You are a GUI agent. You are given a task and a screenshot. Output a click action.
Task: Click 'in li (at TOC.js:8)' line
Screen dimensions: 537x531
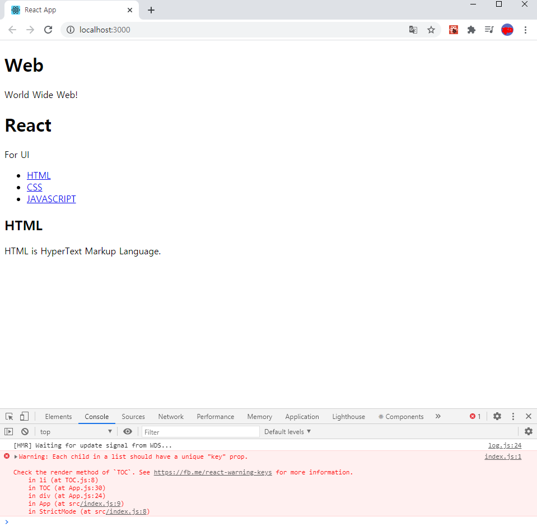(x=63, y=480)
